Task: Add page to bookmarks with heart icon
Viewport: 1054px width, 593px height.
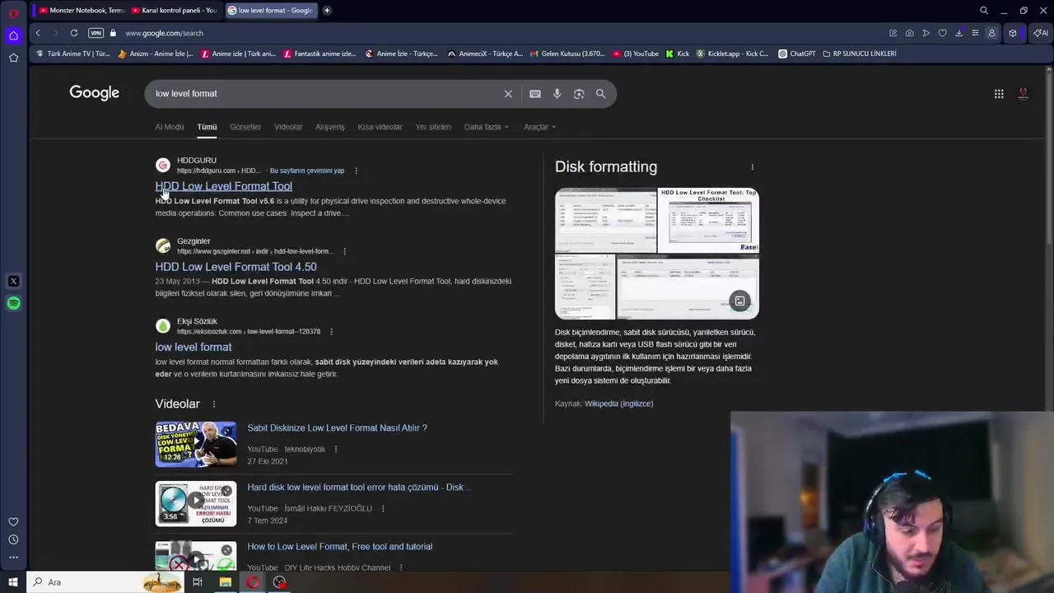Action: pyautogui.click(x=942, y=33)
